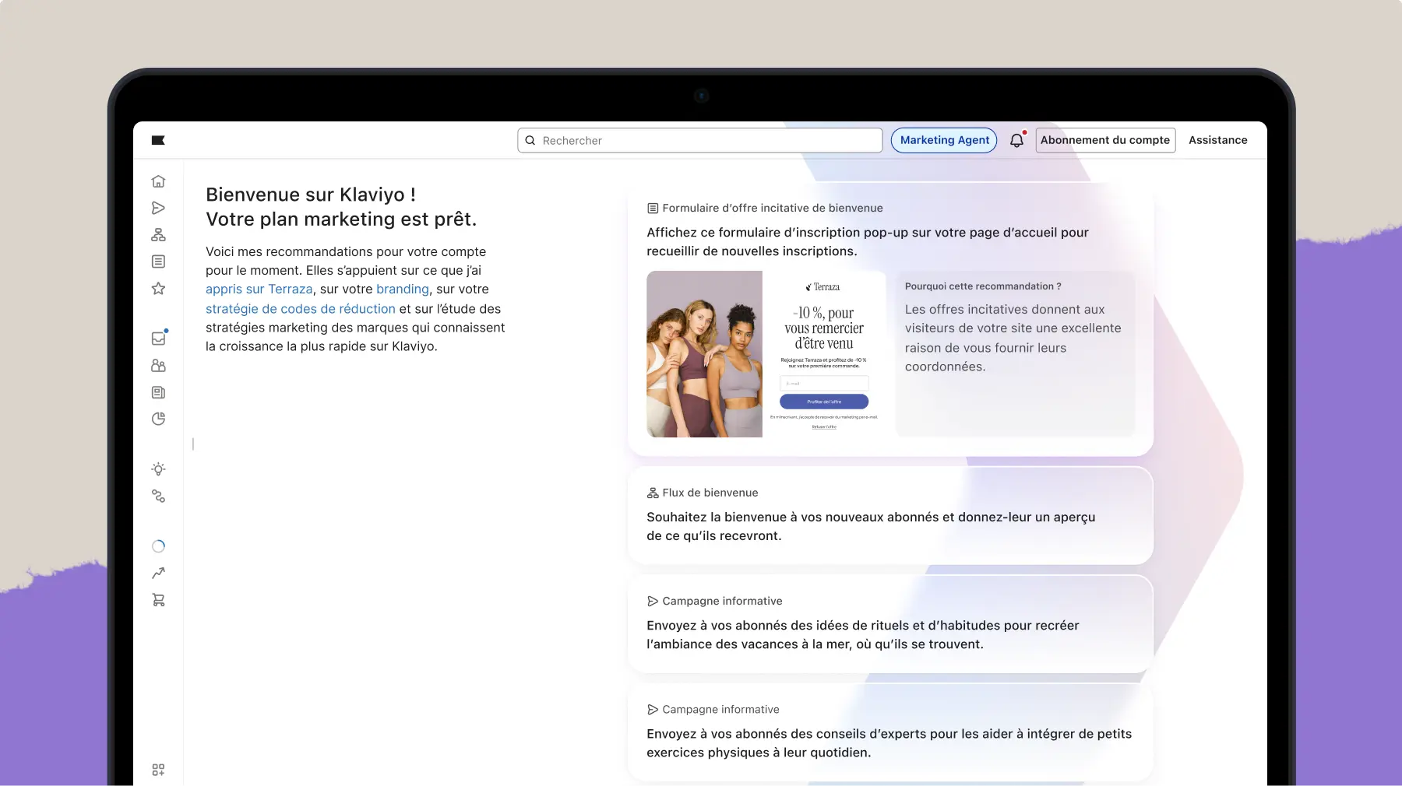This screenshot has width=1402, height=786.
Task: Open the Home icon in sidebar
Action: [x=158, y=181]
